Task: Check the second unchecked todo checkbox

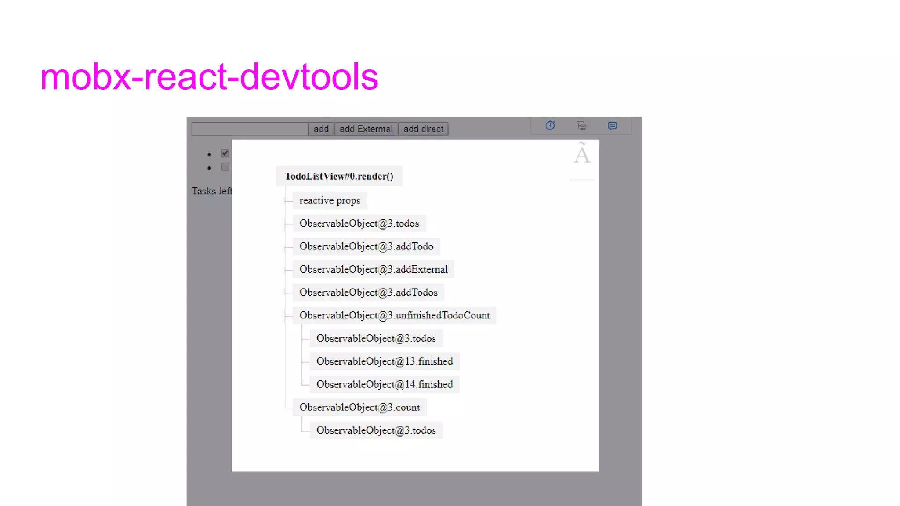Action: [x=225, y=166]
